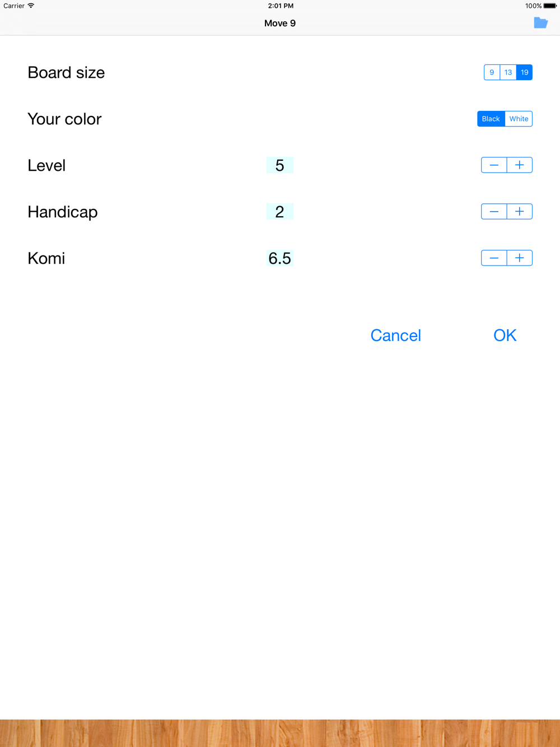Viewport: 560px width, 747px height.
Task: Increase Komi with plus button
Action: click(520, 258)
